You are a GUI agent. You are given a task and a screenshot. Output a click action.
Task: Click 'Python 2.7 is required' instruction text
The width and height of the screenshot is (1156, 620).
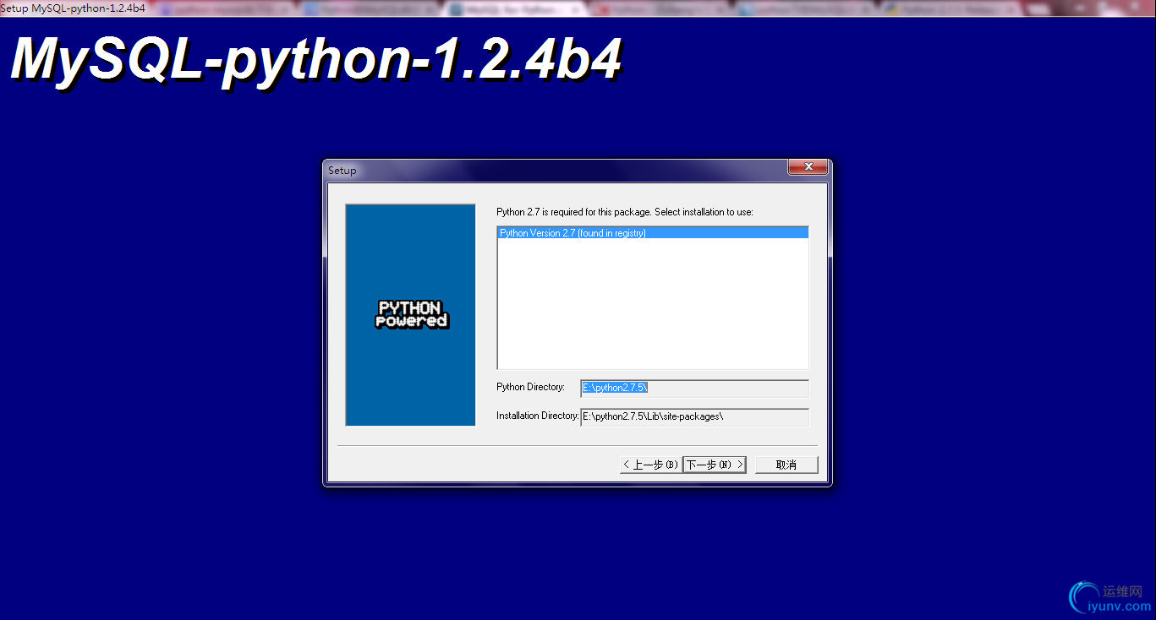[624, 212]
